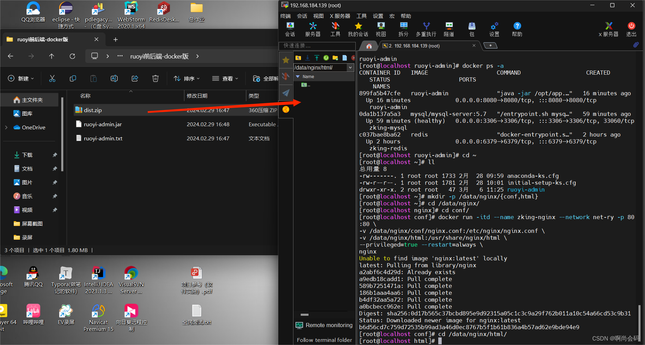645x345 pixels.
Task: Click the Delete trash icon in Explorer
Action: pyautogui.click(x=155, y=78)
